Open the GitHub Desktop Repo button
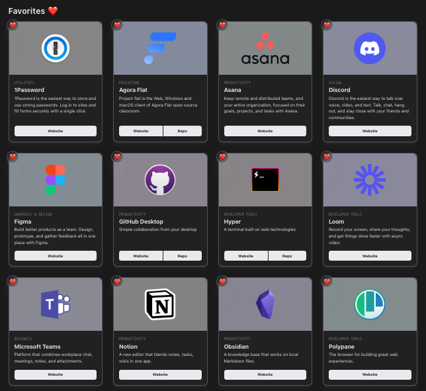 (183, 256)
